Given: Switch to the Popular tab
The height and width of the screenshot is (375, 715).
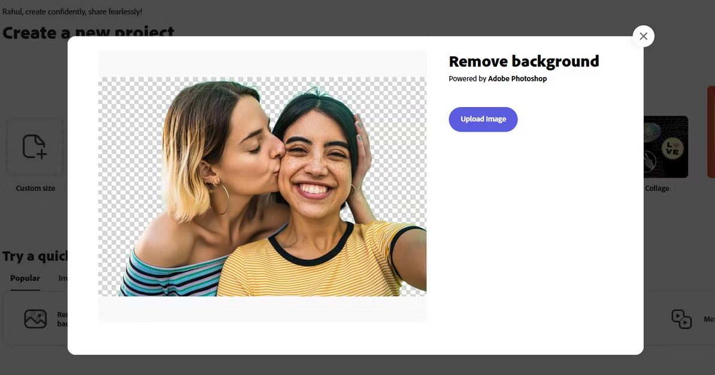Looking at the screenshot, I should click(x=25, y=278).
